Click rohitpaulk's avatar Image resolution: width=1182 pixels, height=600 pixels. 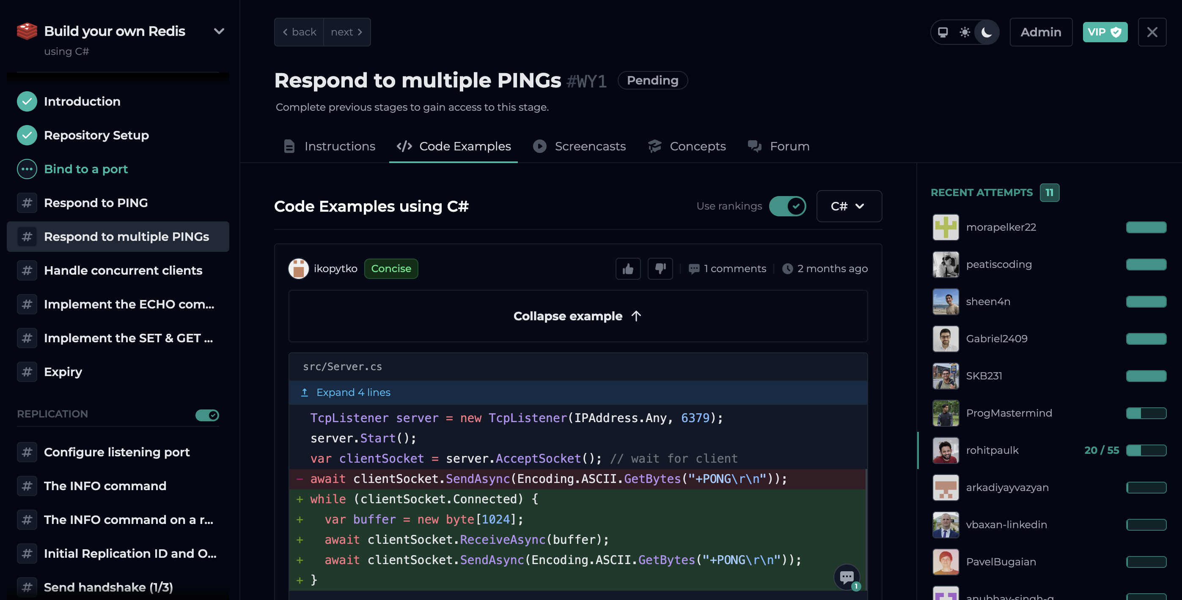(946, 450)
